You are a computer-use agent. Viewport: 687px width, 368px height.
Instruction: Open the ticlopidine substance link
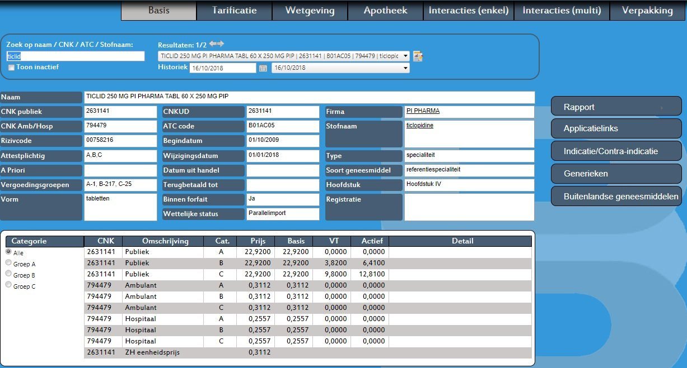click(419, 126)
